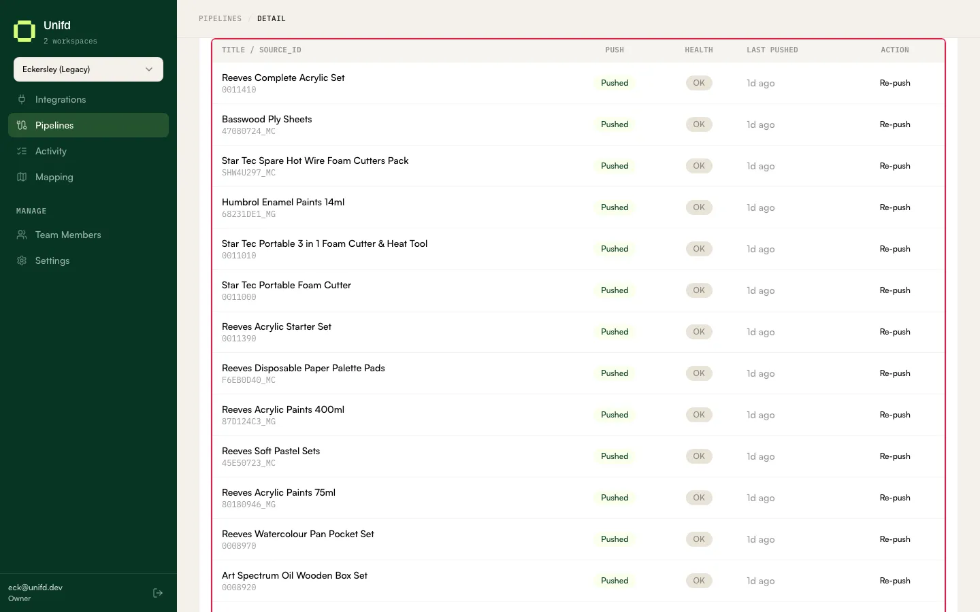The image size is (980, 612).
Task: Click the Last Pushed column header
Action: 772,50
